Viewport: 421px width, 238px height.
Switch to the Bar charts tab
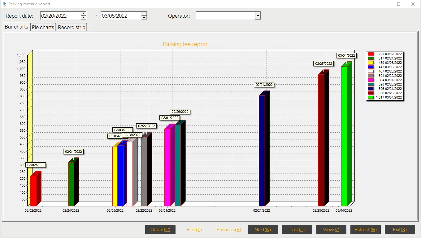point(16,27)
